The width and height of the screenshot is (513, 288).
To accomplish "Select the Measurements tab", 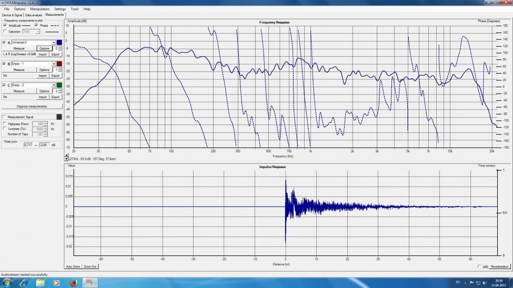I will 54,15.
